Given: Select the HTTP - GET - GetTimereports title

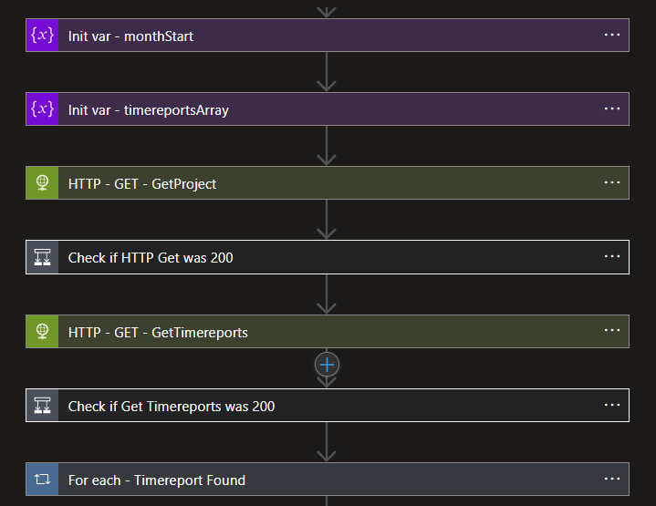Looking at the screenshot, I should click(x=158, y=332).
